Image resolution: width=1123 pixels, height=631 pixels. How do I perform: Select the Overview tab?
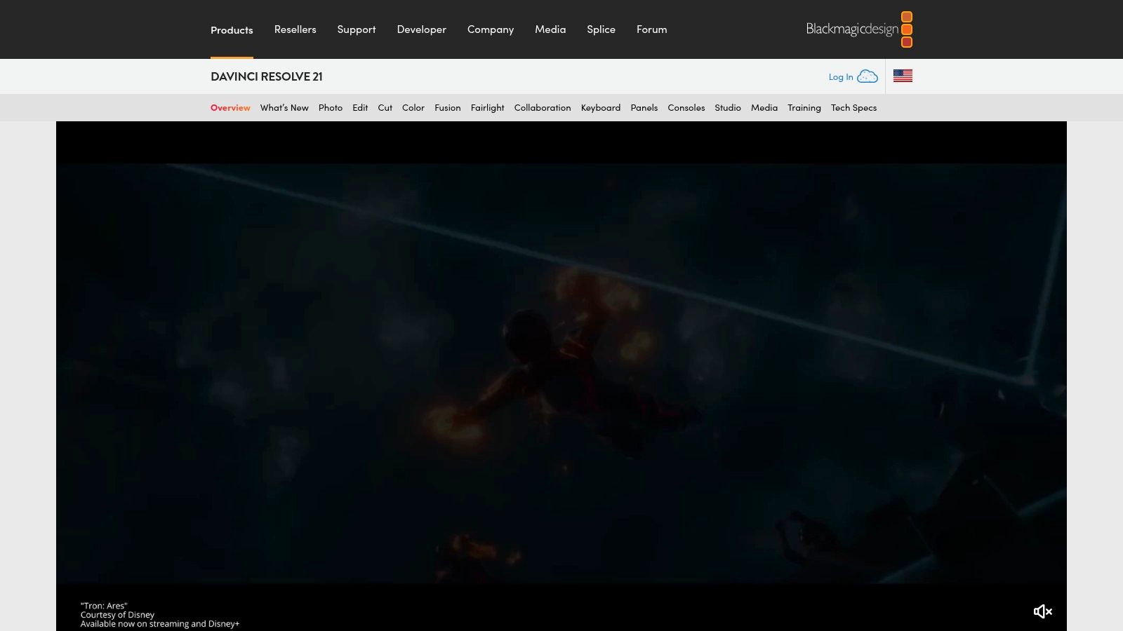230,108
